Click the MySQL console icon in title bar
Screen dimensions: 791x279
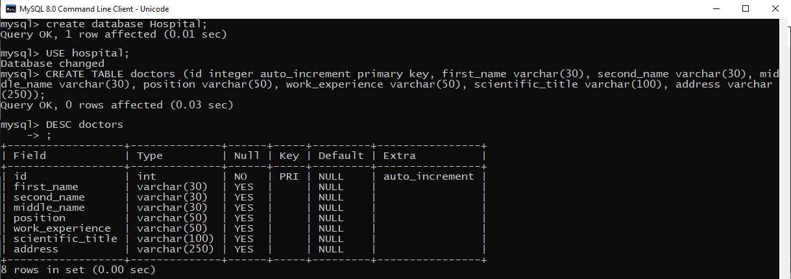[x=10, y=9]
